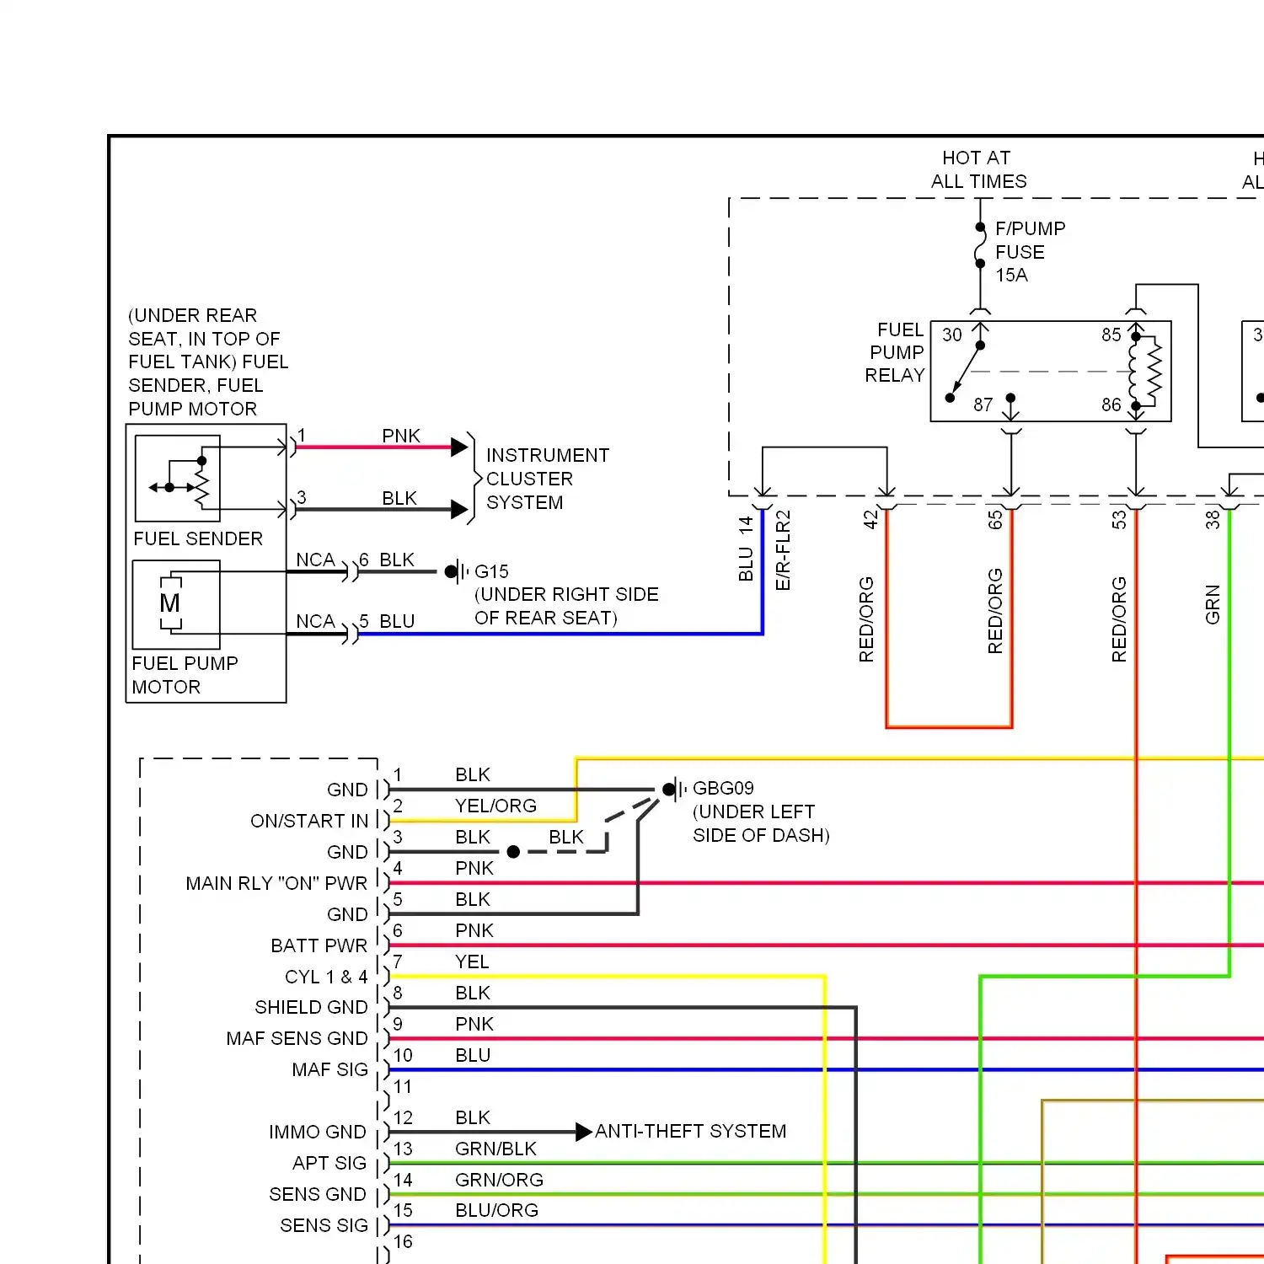1264x1264 pixels.
Task: Click the PNK label on fuel sender pin 1
Action: (400, 436)
